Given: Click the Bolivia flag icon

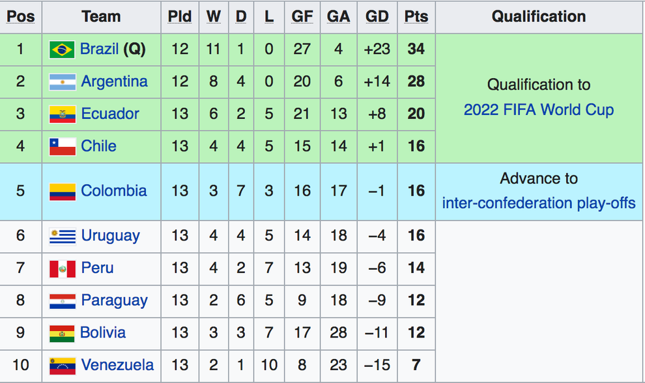Looking at the screenshot, I should pos(62,334).
